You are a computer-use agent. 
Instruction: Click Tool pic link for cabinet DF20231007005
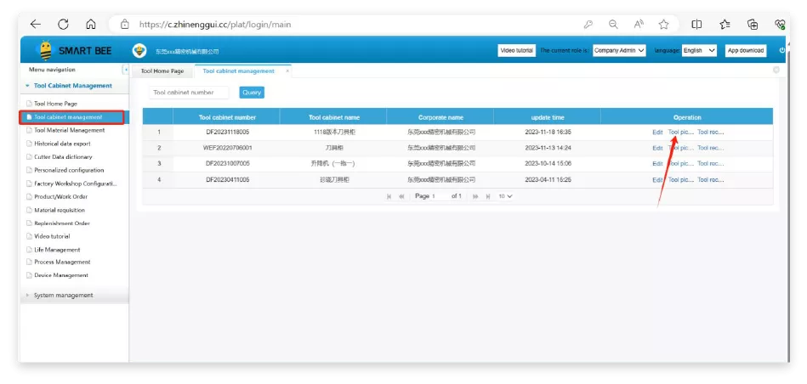(x=681, y=164)
